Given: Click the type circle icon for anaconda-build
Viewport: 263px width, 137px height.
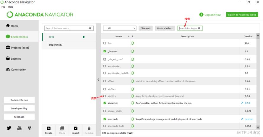Looking at the screenshot, I should pos(132,126).
